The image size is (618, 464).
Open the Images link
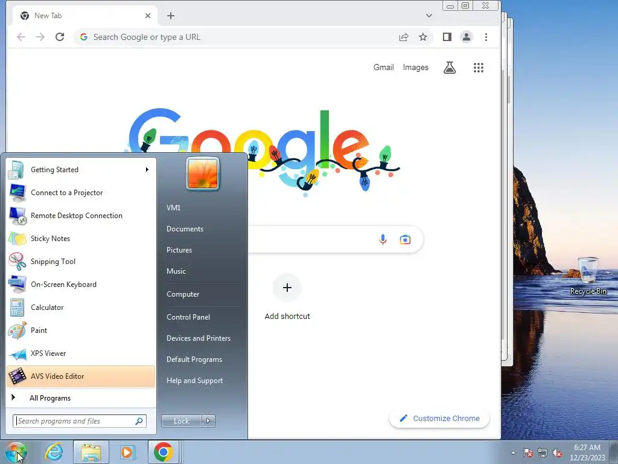click(415, 68)
